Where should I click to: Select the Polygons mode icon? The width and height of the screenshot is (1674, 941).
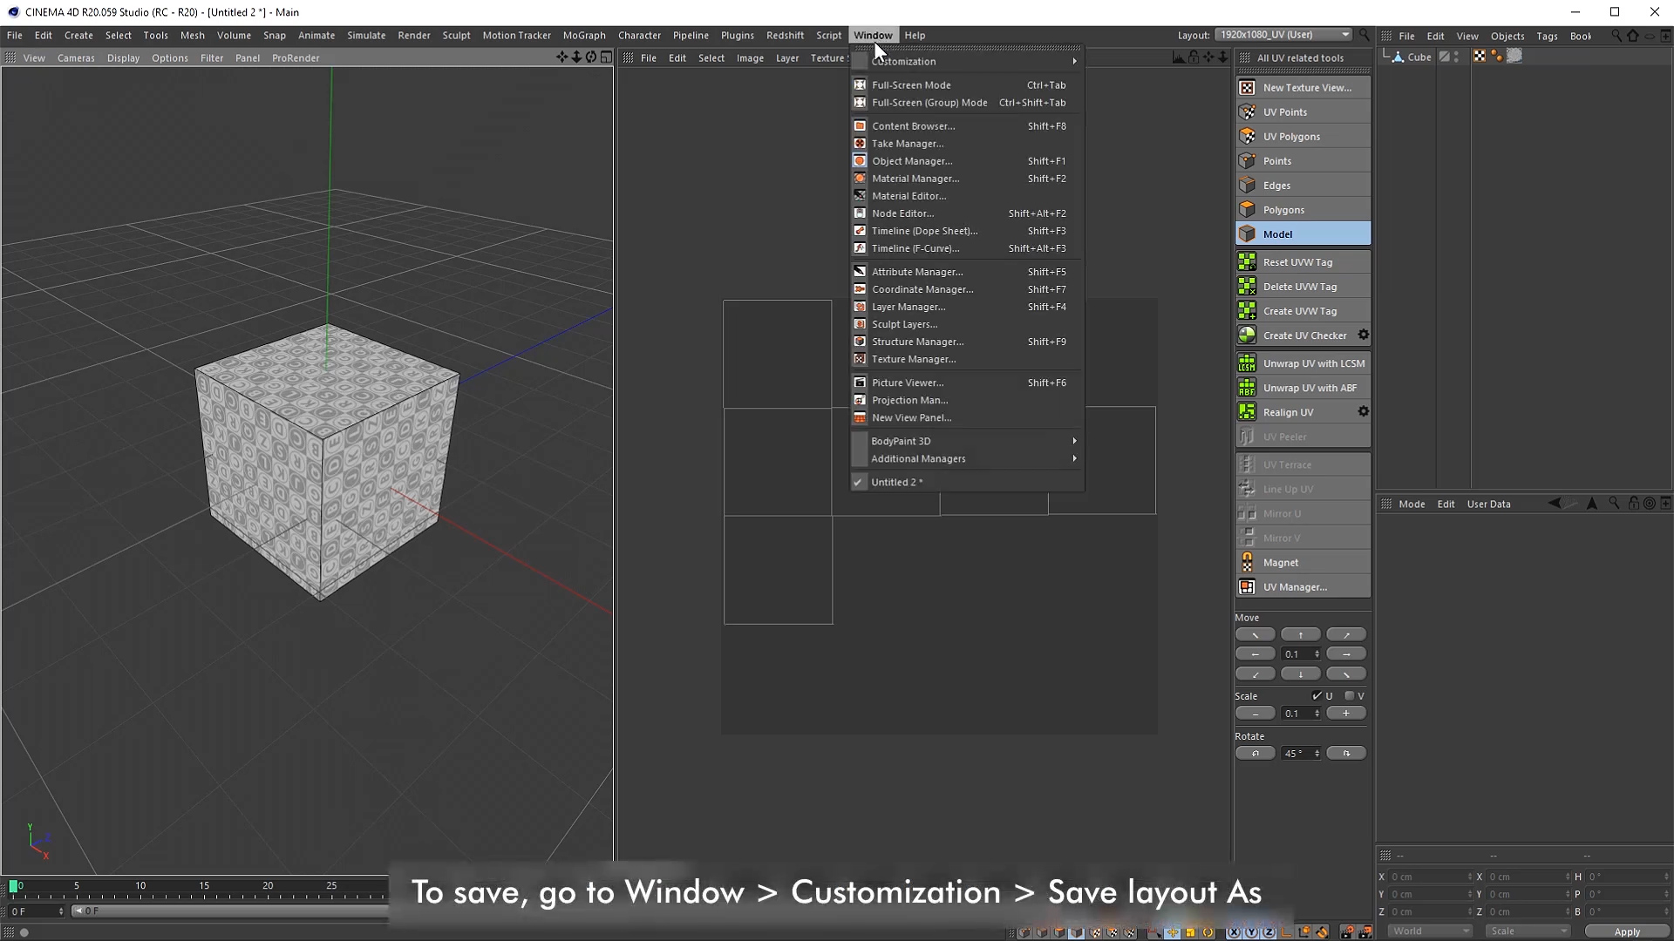coord(1247,209)
